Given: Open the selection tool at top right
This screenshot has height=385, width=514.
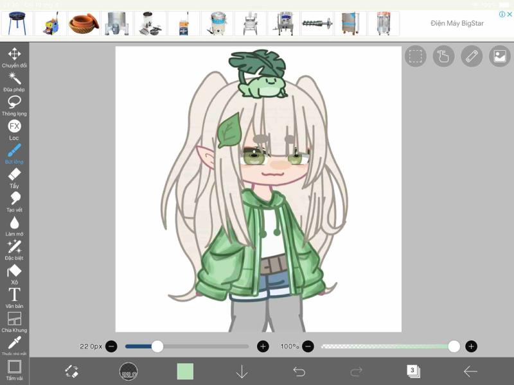Looking at the screenshot, I should click(x=416, y=56).
